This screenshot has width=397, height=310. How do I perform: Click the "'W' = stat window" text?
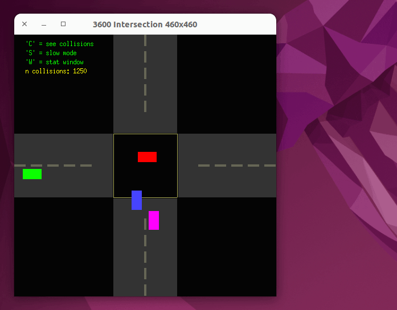tap(55, 62)
